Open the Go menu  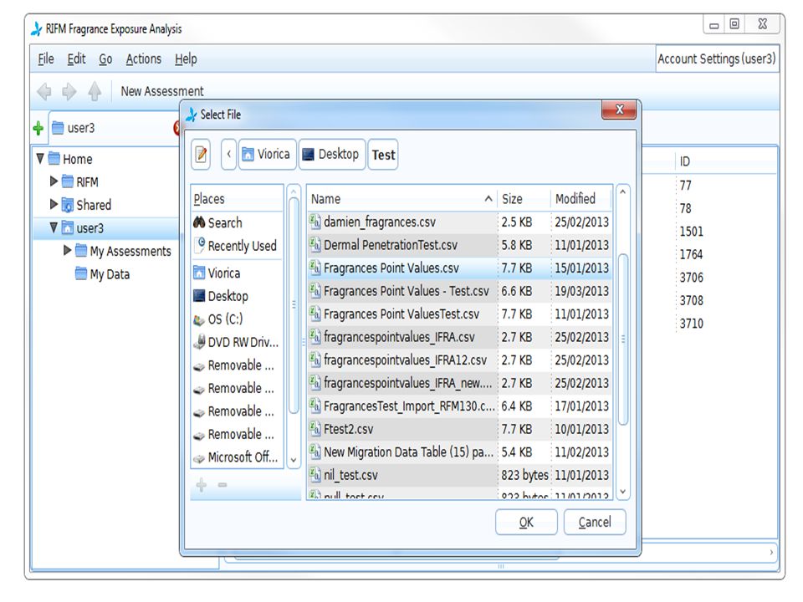(105, 59)
